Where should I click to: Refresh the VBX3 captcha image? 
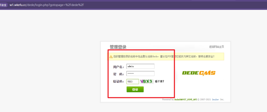[x=146, y=81]
